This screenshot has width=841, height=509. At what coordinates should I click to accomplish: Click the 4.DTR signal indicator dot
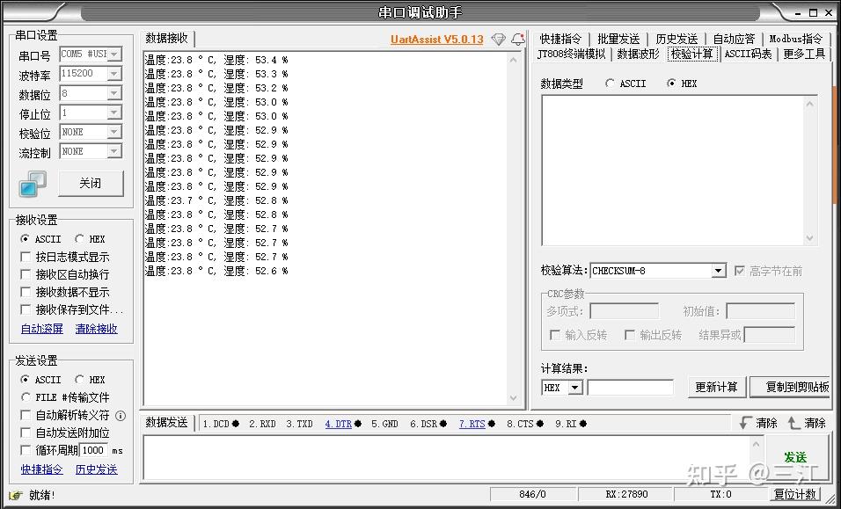click(x=356, y=424)
